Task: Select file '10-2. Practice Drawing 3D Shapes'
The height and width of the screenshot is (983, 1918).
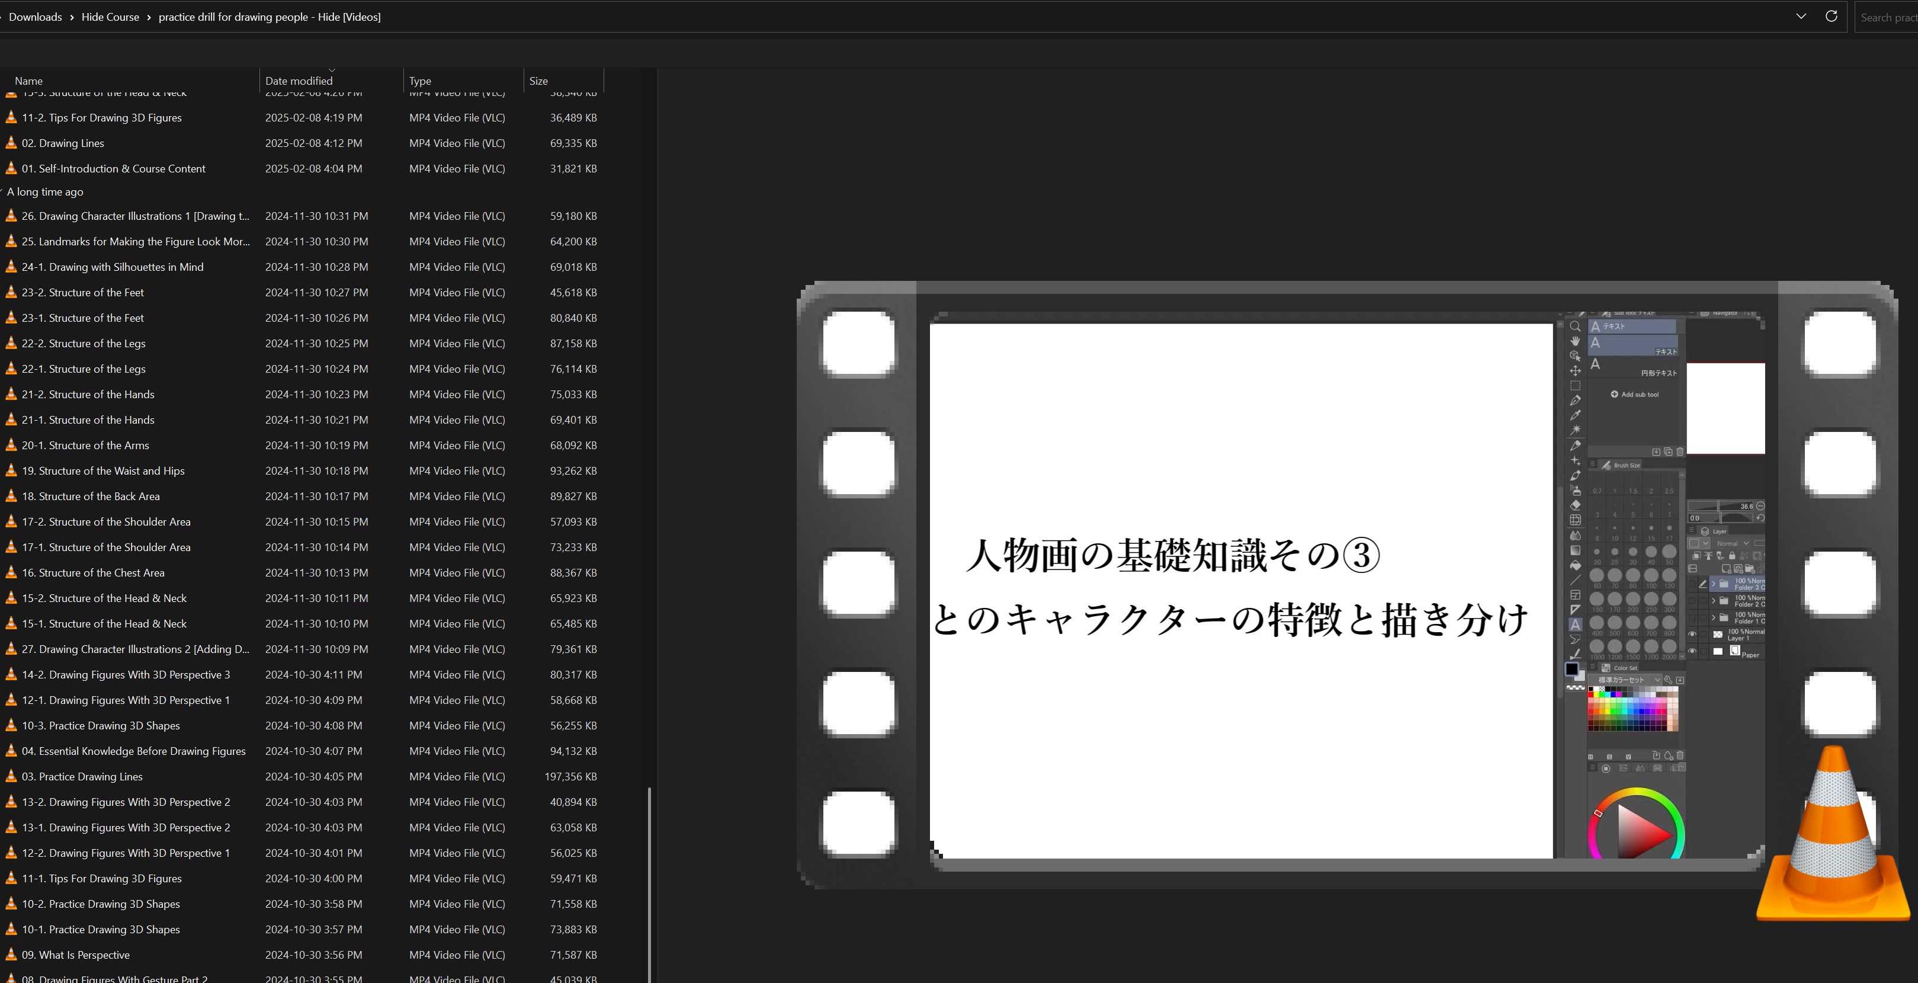Action: [x=101, y=904]
